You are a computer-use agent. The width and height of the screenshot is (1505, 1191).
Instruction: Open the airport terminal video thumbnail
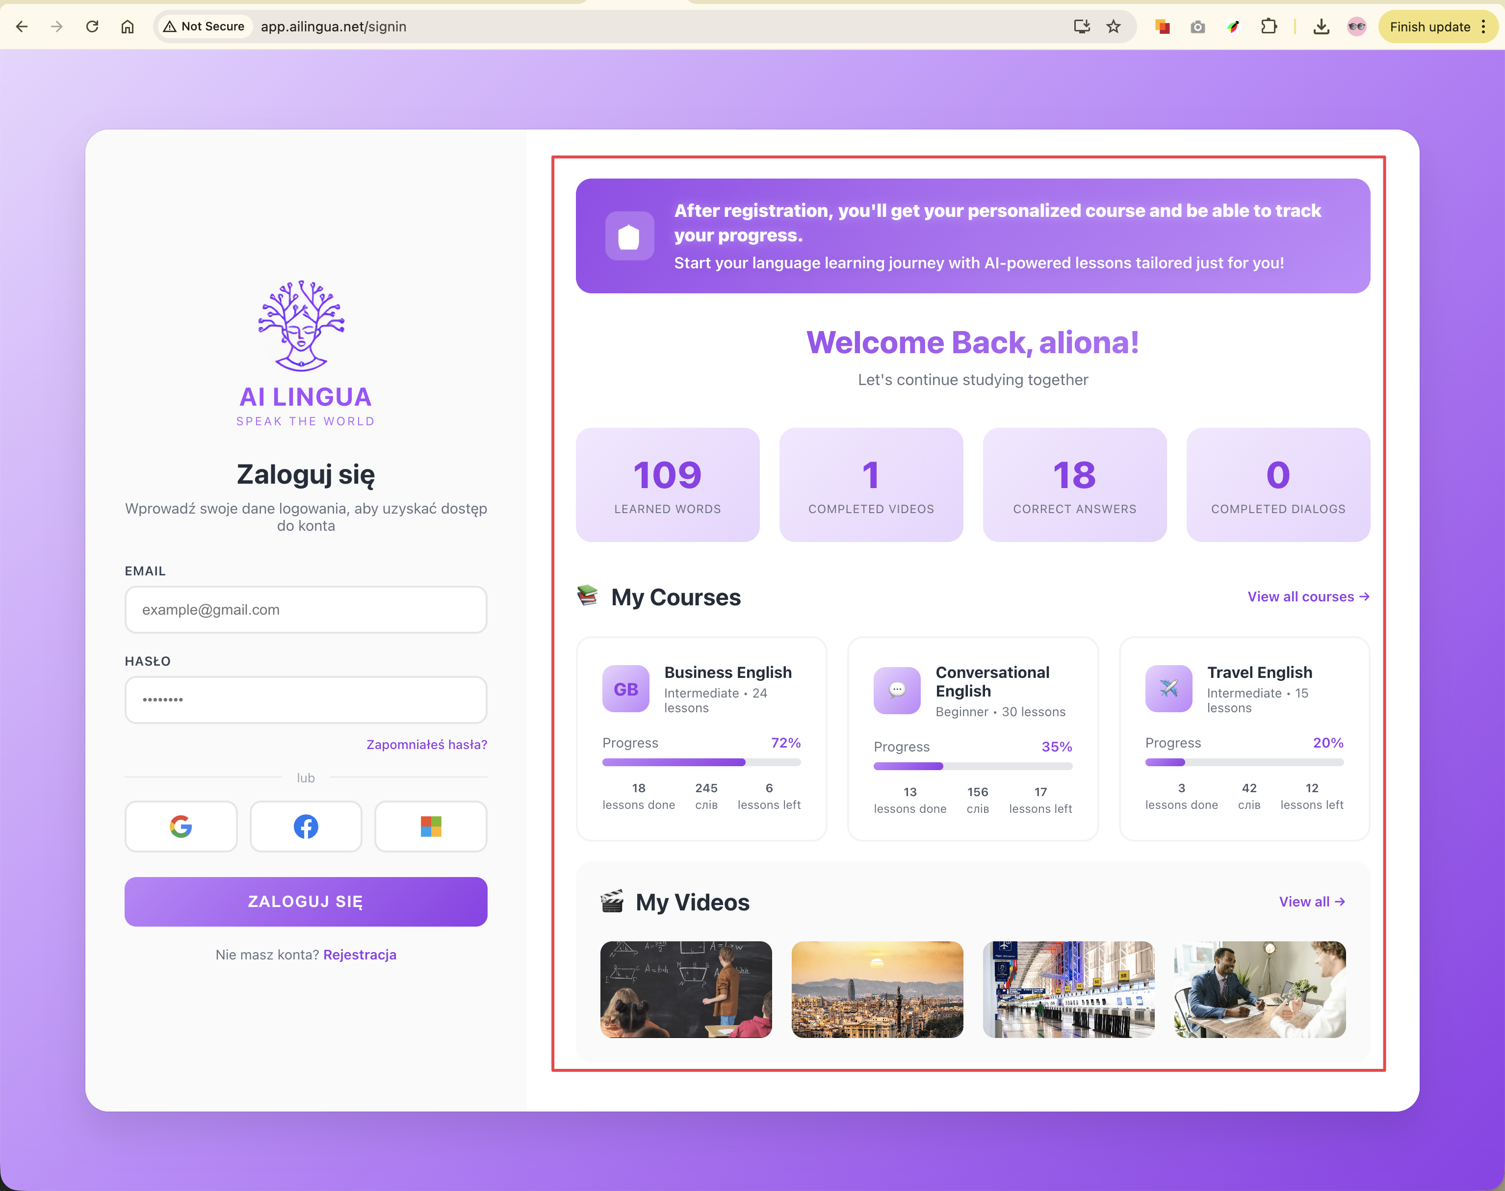pyautogui.click(x=1068, y=989)
